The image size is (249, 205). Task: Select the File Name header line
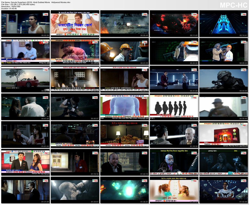36,2
